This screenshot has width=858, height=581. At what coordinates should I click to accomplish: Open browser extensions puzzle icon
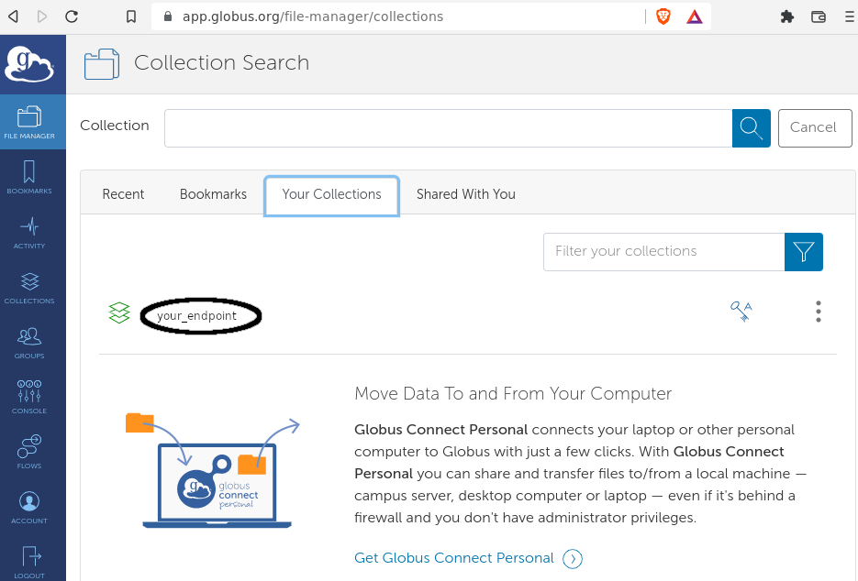[x=786, y=16]
